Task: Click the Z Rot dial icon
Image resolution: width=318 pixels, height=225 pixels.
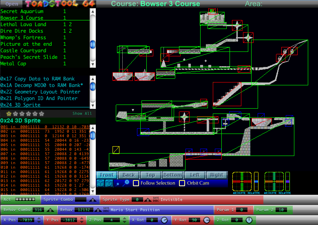Action: point(249,220)
